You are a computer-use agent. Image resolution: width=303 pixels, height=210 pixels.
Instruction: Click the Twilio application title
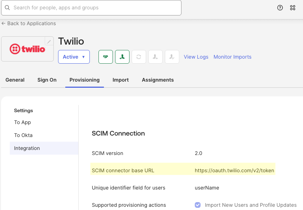(x=71, y=41)
